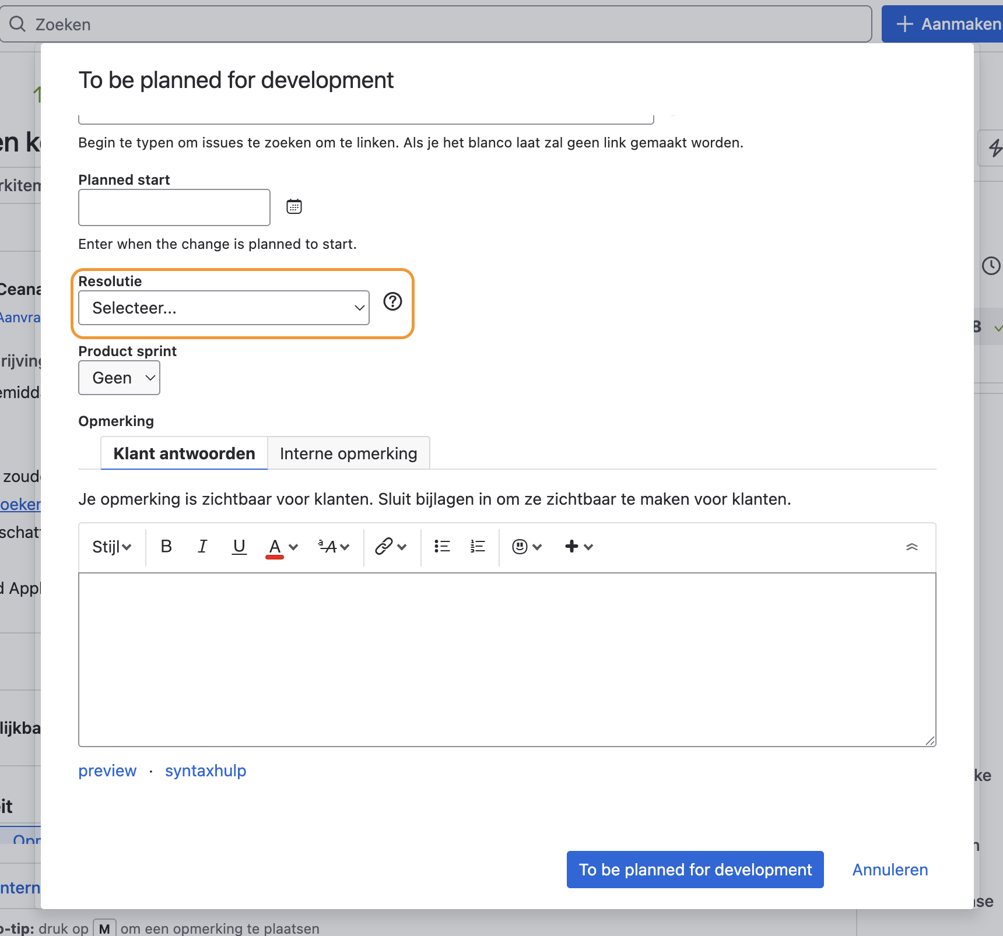Viewport: 1003px width, 936px height.
Task: Toggle italic formatting in the comment editor
Action: coord(202,546)
